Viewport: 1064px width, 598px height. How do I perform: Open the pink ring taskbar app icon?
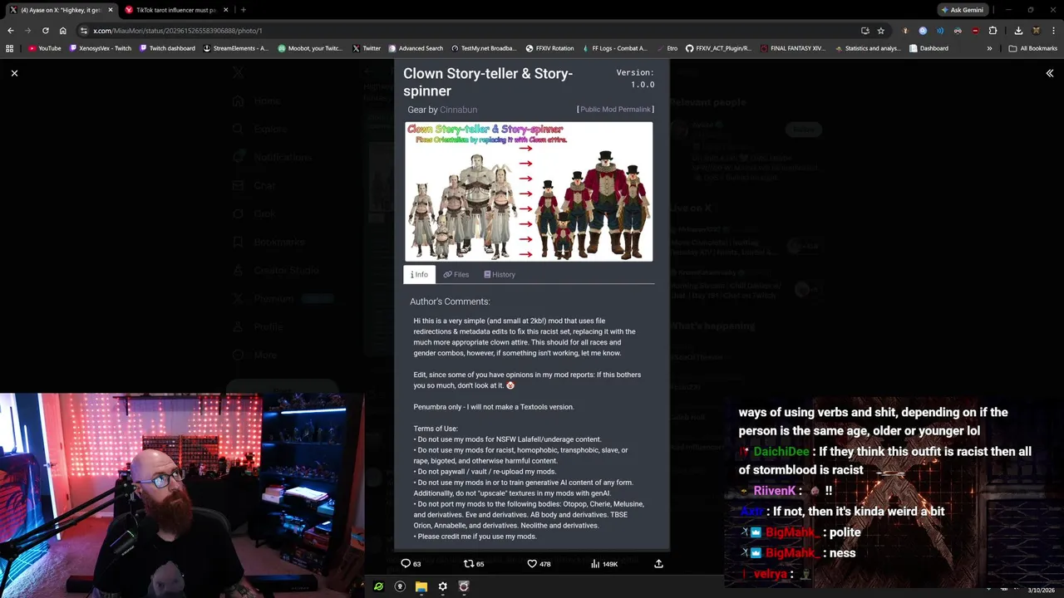coord(464,586)
